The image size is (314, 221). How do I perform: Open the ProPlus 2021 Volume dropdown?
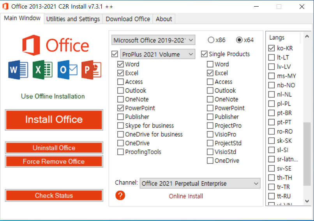[158, 54]
